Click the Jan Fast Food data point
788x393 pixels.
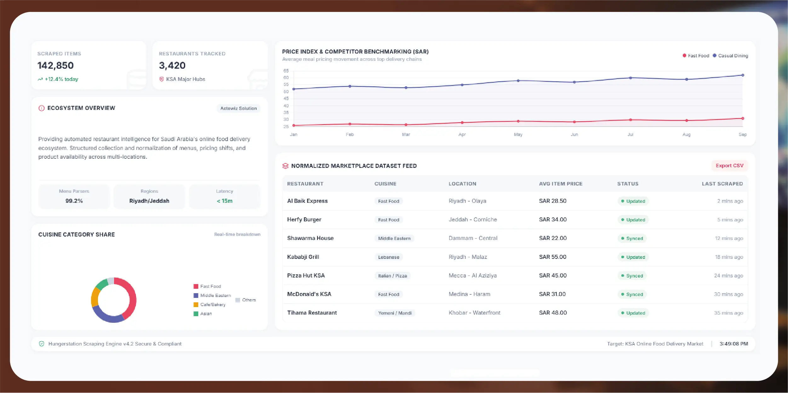click(294, 125)
